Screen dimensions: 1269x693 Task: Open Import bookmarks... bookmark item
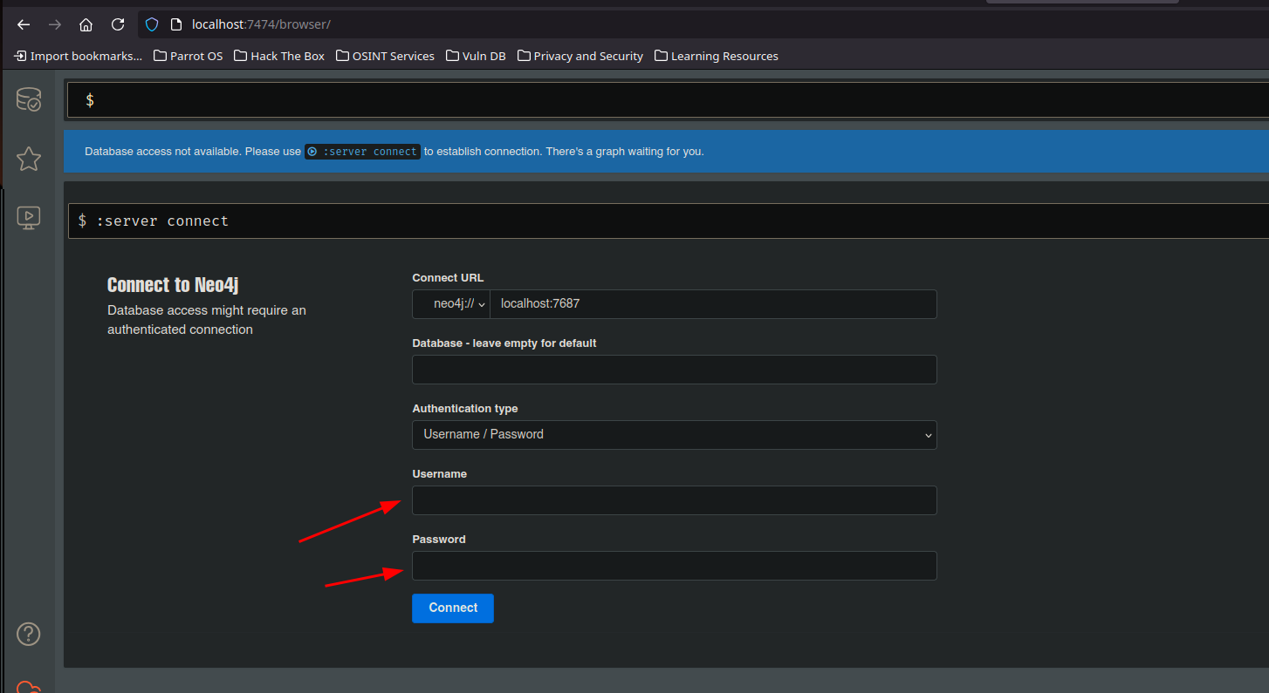click(78, 56)
